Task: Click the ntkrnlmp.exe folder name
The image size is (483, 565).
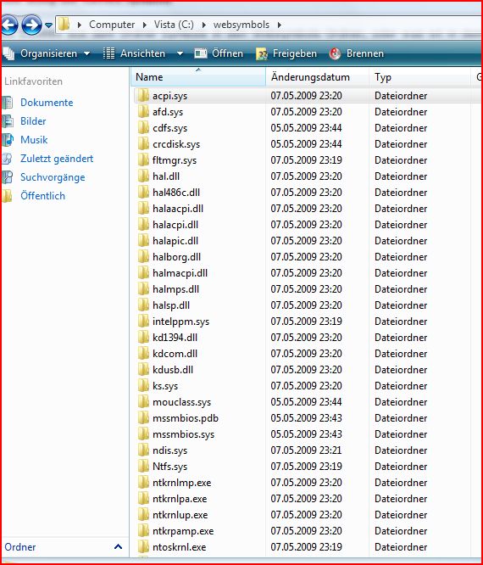Action: tap(181, 483)
